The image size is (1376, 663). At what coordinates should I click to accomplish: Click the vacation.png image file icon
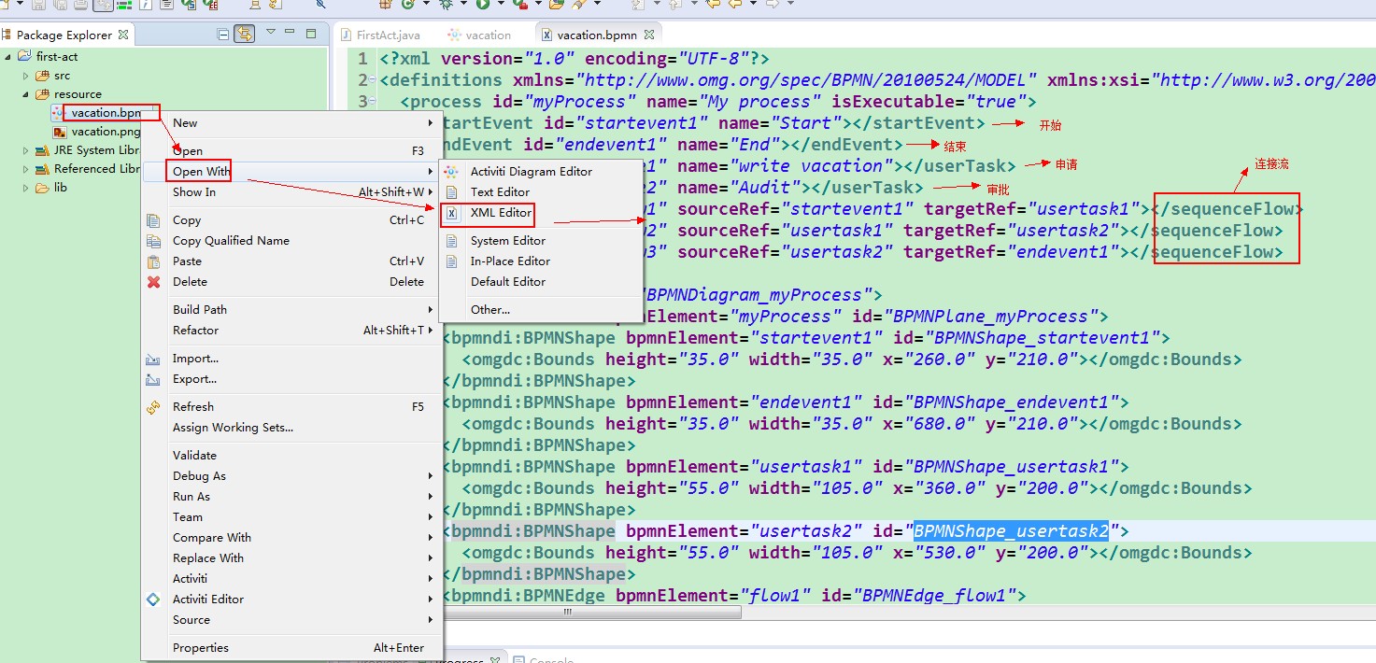click(x=60, y=132)
